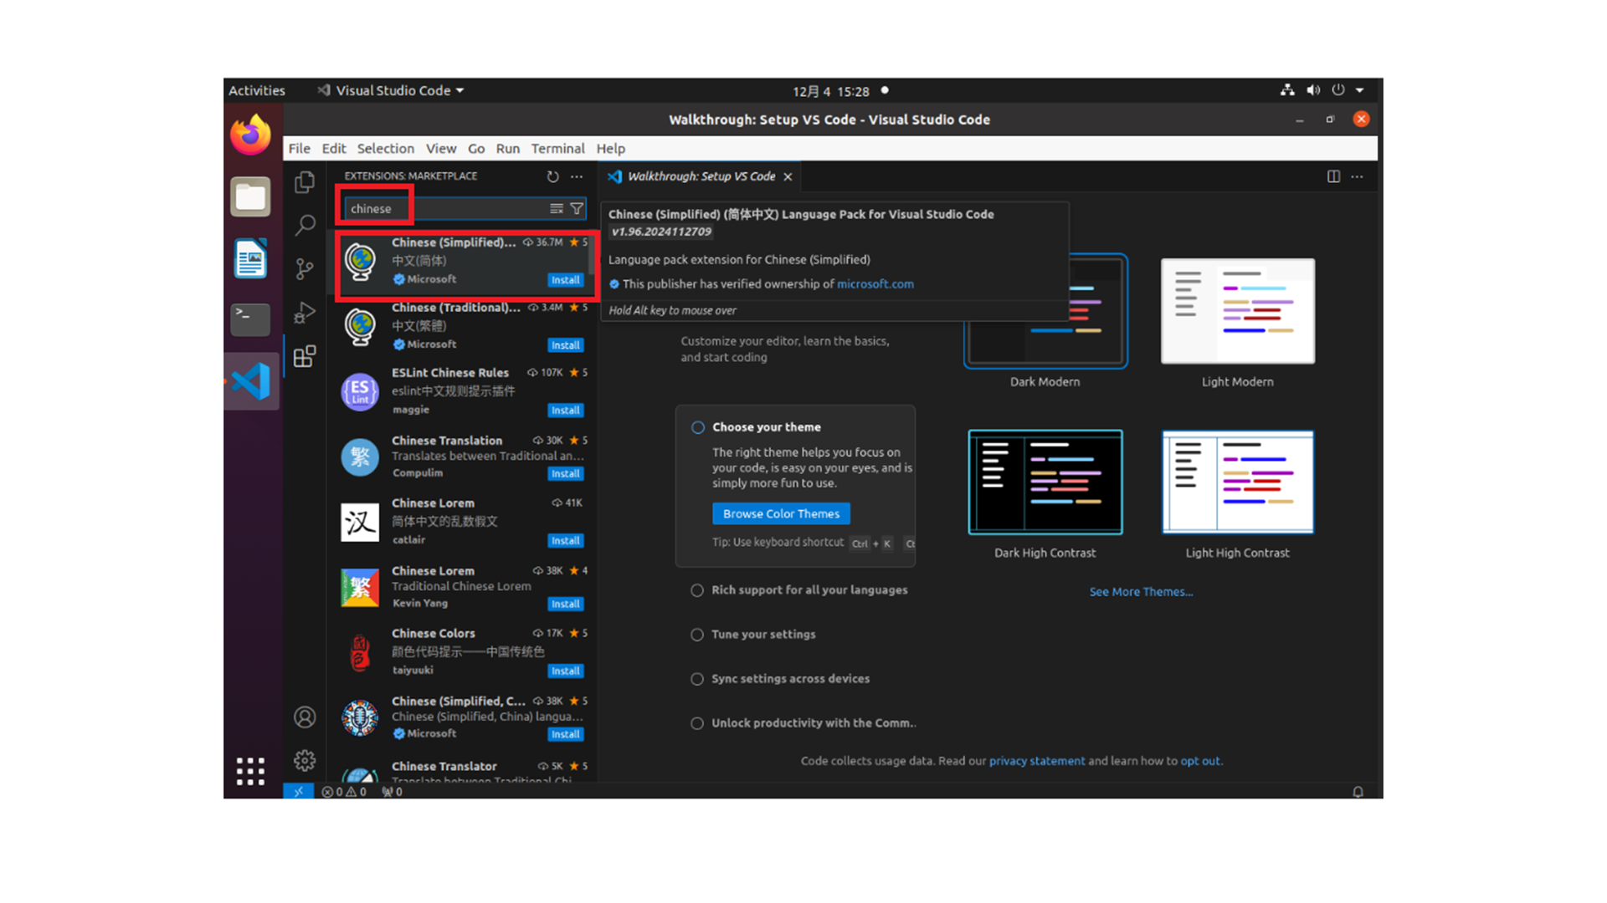1607x903 pixels.
Task: Open the Source Control view icon
Action: point(305,268)
